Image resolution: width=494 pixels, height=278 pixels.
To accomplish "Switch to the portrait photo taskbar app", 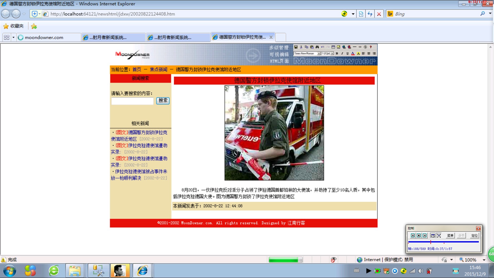I will (x=120, y=271).
